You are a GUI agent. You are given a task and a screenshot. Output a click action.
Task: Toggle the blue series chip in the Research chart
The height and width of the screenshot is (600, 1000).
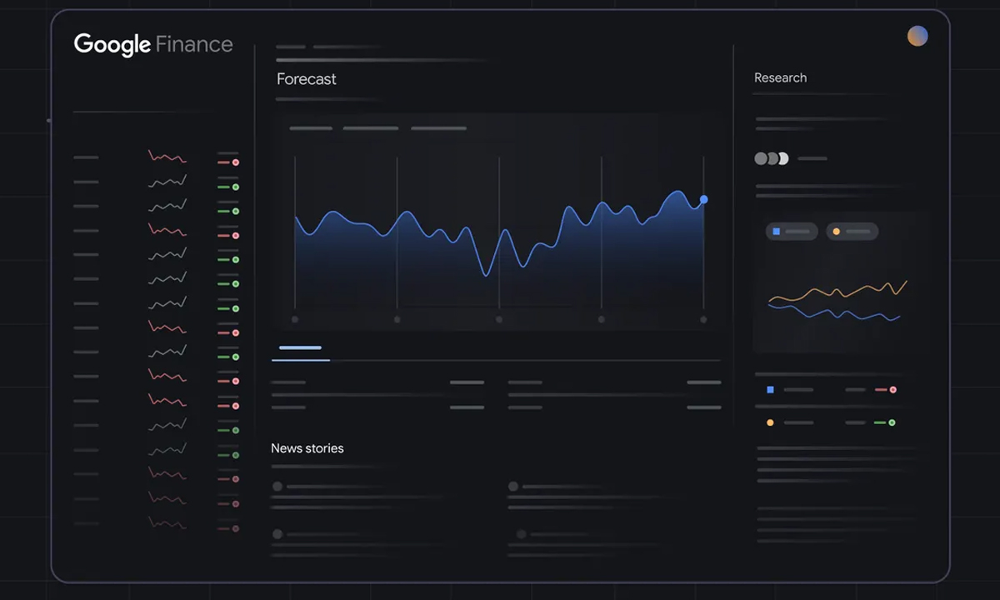click(792, 232)
